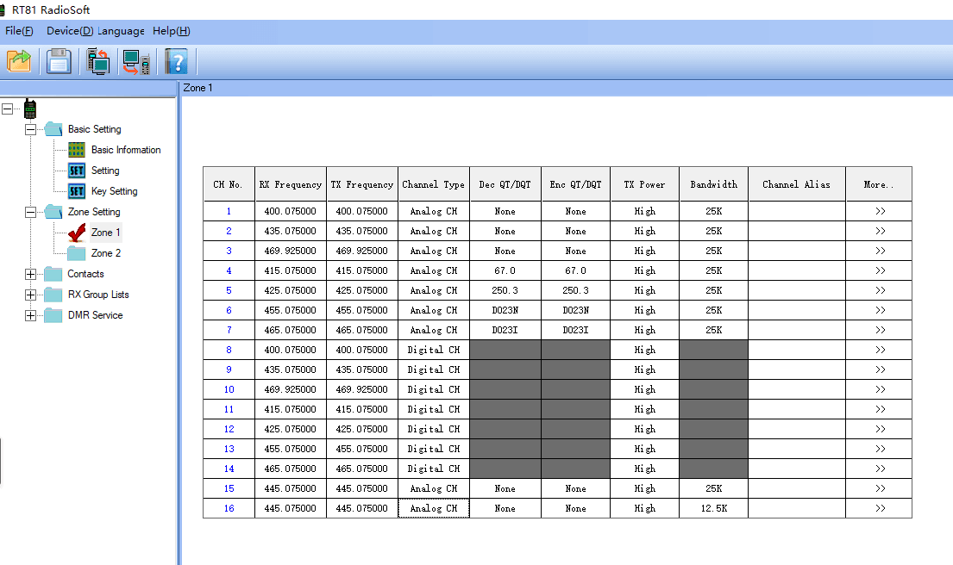
Task: Open the File menu
Action: click(19, 31)
